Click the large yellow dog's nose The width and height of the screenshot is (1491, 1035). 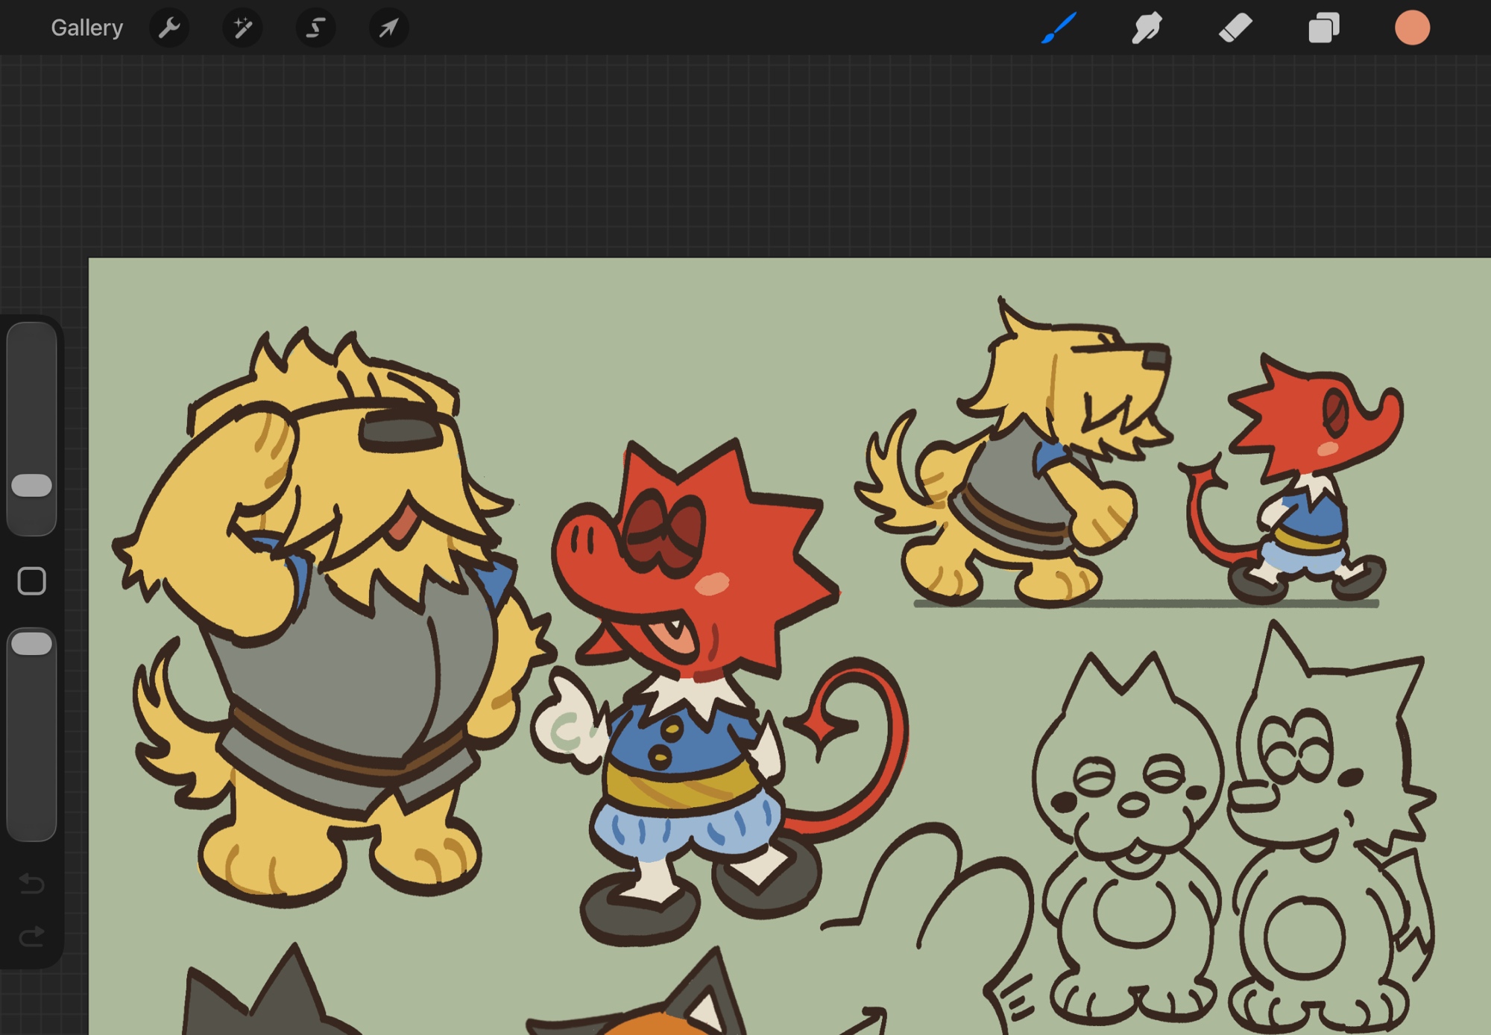[x=400, y=431]
